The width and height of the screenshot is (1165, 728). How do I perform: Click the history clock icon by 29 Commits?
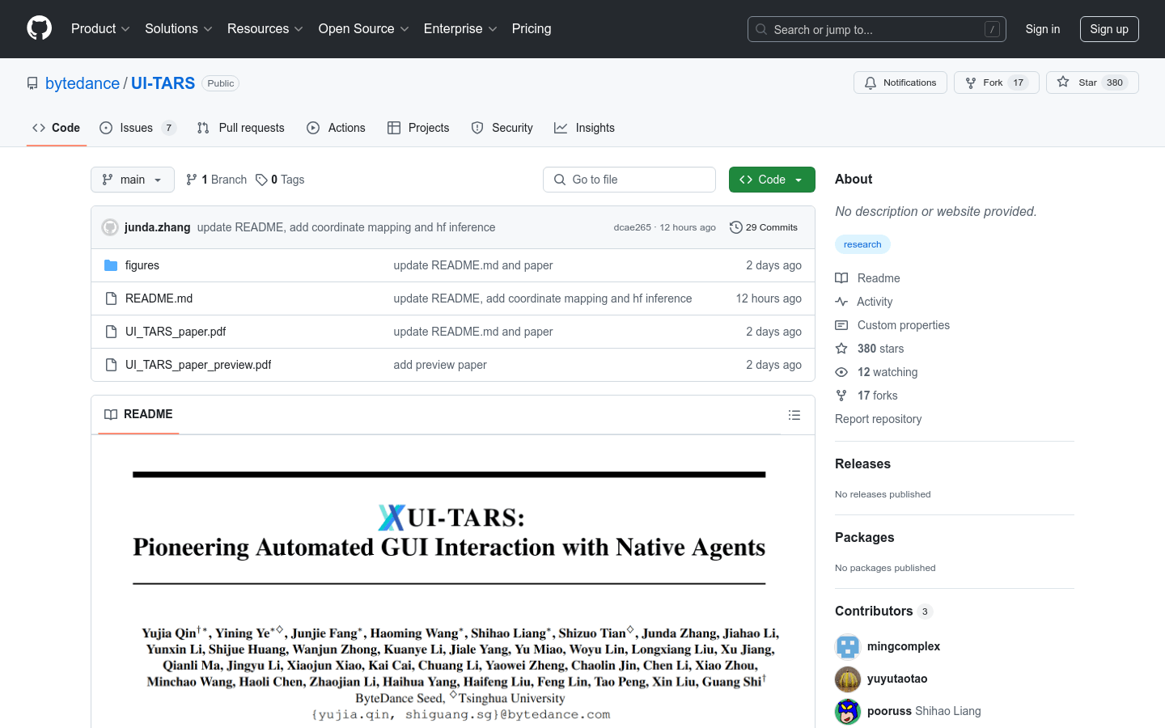coord(736,227)
